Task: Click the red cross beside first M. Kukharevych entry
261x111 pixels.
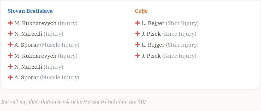Action: click(10, 23)
